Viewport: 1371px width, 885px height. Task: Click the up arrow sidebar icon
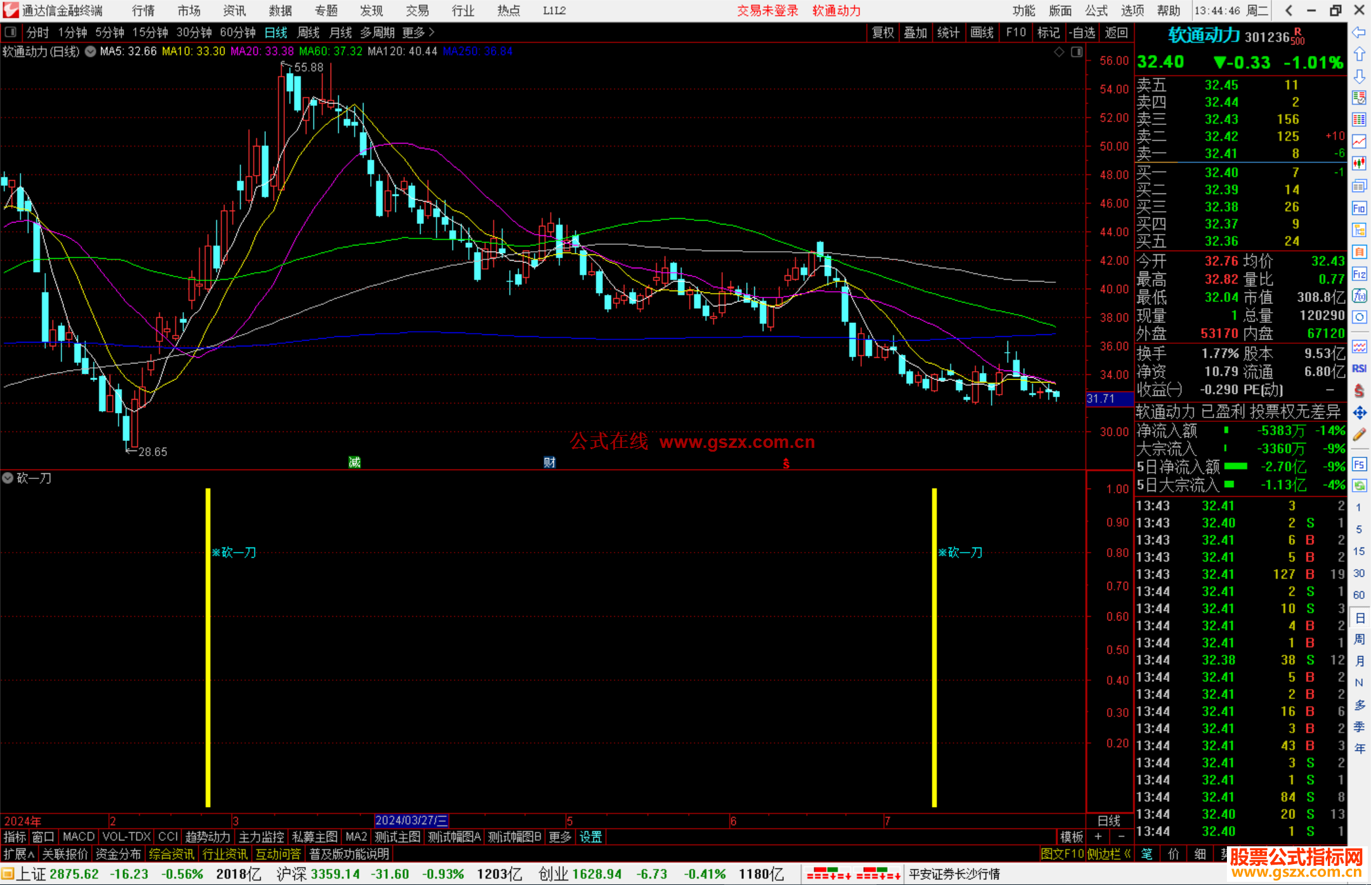pos(1359,55)
